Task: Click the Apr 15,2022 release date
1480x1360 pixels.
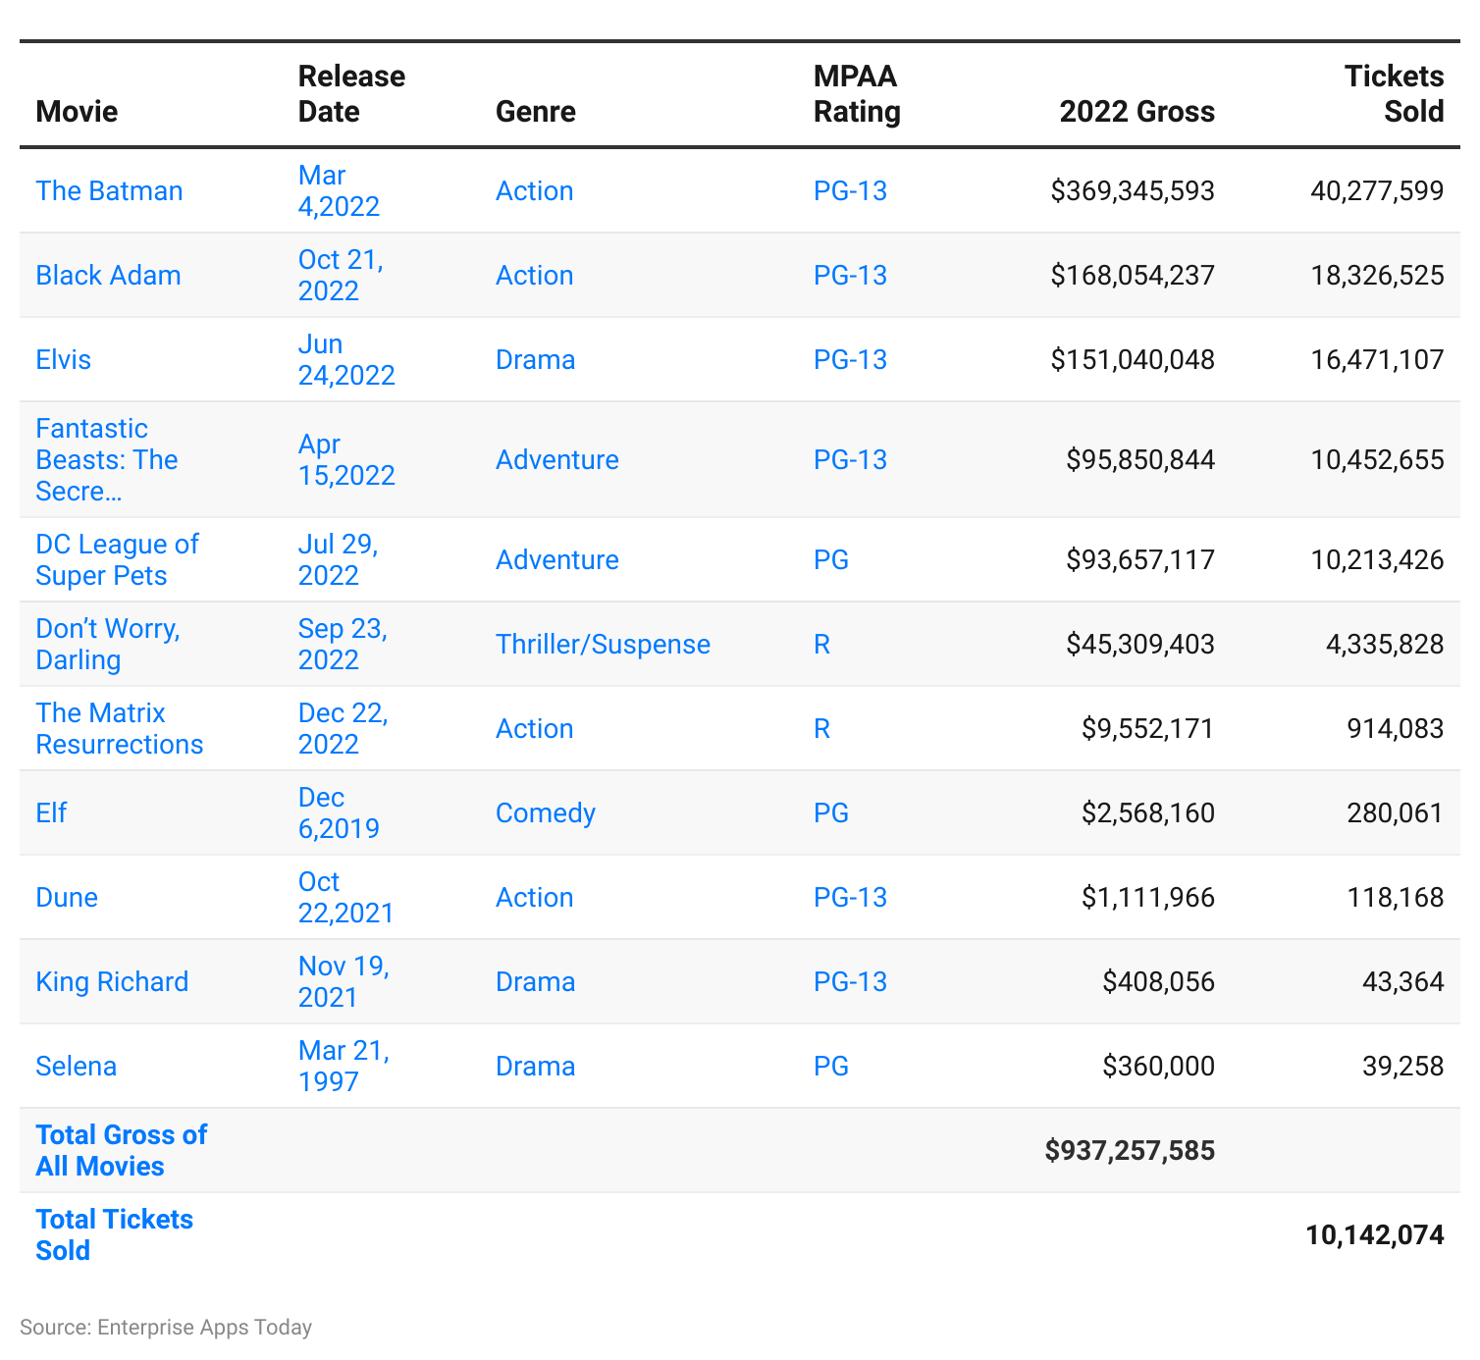Action: pyautogui.click(x=346, y=459)
